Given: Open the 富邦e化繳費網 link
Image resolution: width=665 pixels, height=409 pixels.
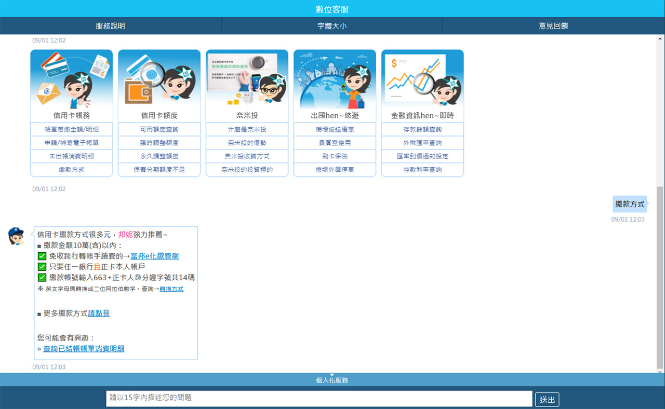Looking at the screenshot, I should pyautogui.click(x=155, y=256).
